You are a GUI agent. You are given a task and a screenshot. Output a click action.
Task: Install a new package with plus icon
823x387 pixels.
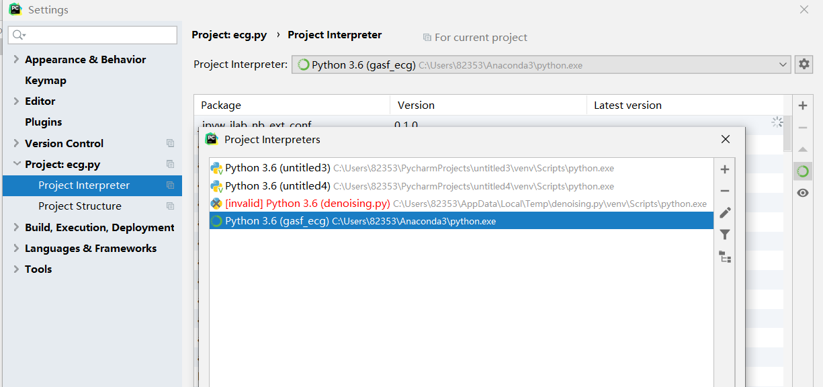coord(804,105)
